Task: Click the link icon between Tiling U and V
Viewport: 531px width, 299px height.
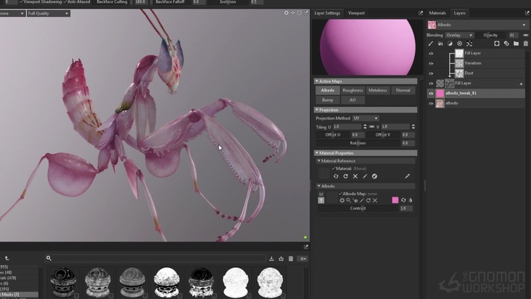Action: coord(372,126)
